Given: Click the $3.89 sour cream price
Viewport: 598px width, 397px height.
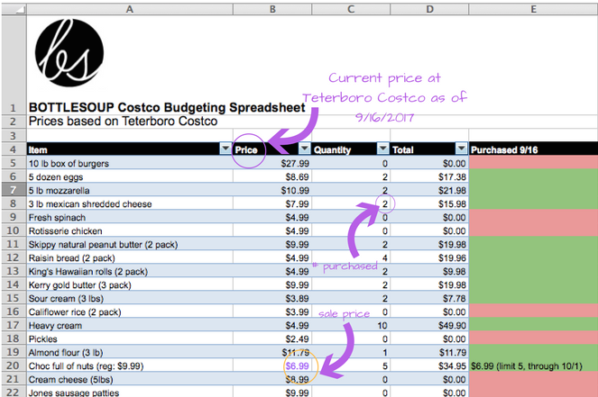Looking at the screenshot, I should (272, 298).
